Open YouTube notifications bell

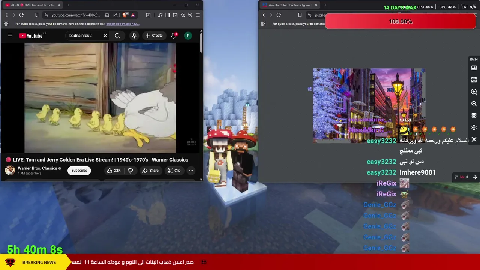point(174,36)
